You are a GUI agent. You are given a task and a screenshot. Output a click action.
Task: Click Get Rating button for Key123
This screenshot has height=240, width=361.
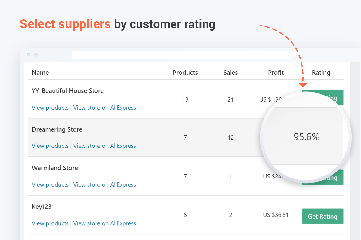coord(323,216)
